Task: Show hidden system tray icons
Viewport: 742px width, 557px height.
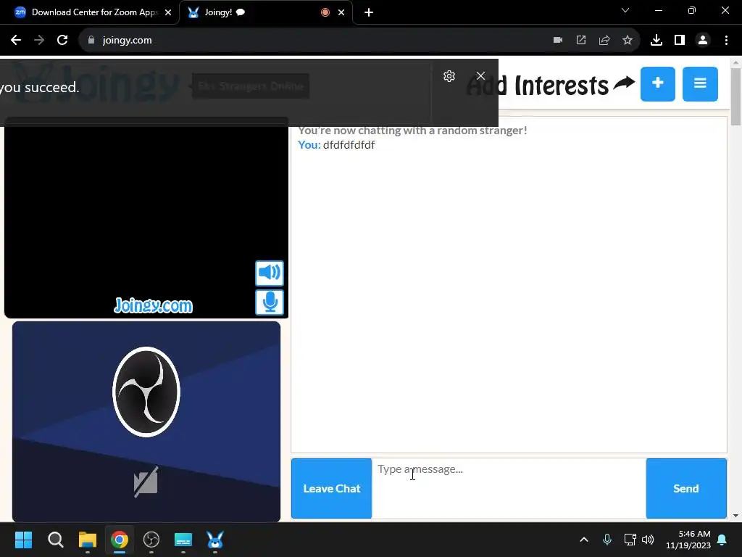Action: pos(584,540)
